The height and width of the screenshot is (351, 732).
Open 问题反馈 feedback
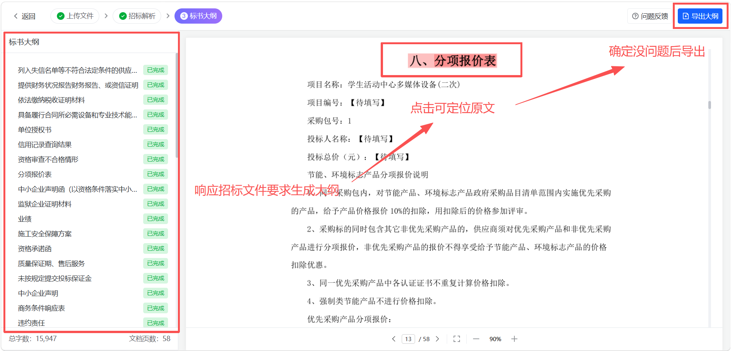coord(650,16)
